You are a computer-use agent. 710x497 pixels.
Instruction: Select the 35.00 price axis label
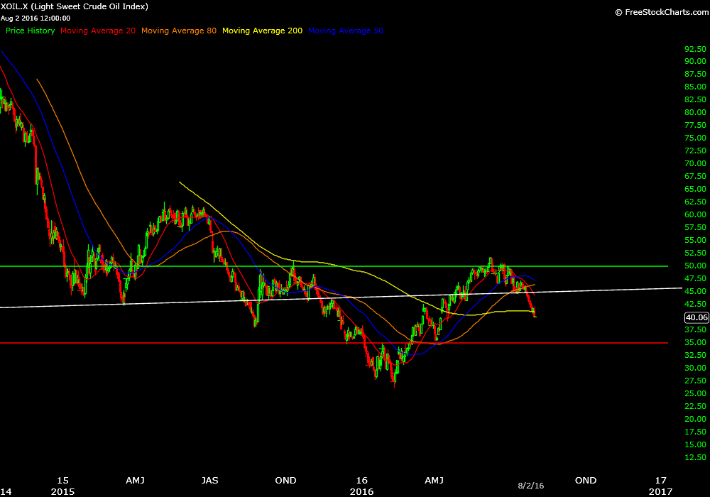pyautogui.click(x=695, y=342)
